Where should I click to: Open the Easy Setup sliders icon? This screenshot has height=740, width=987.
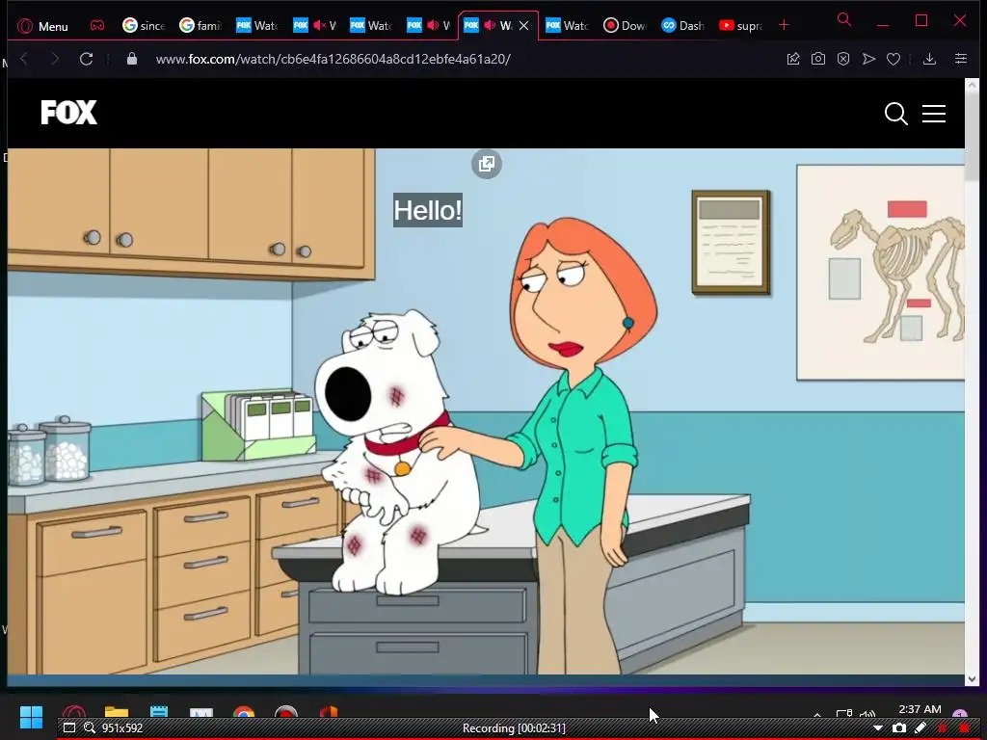tap(961, 59)
